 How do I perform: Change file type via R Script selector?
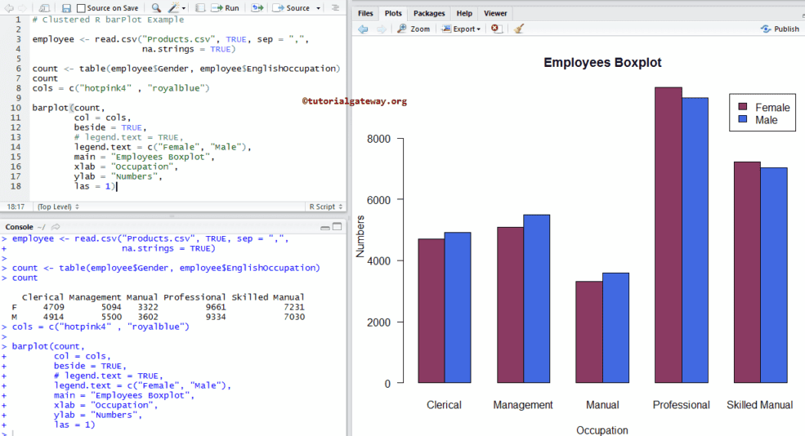click(326, 207)
